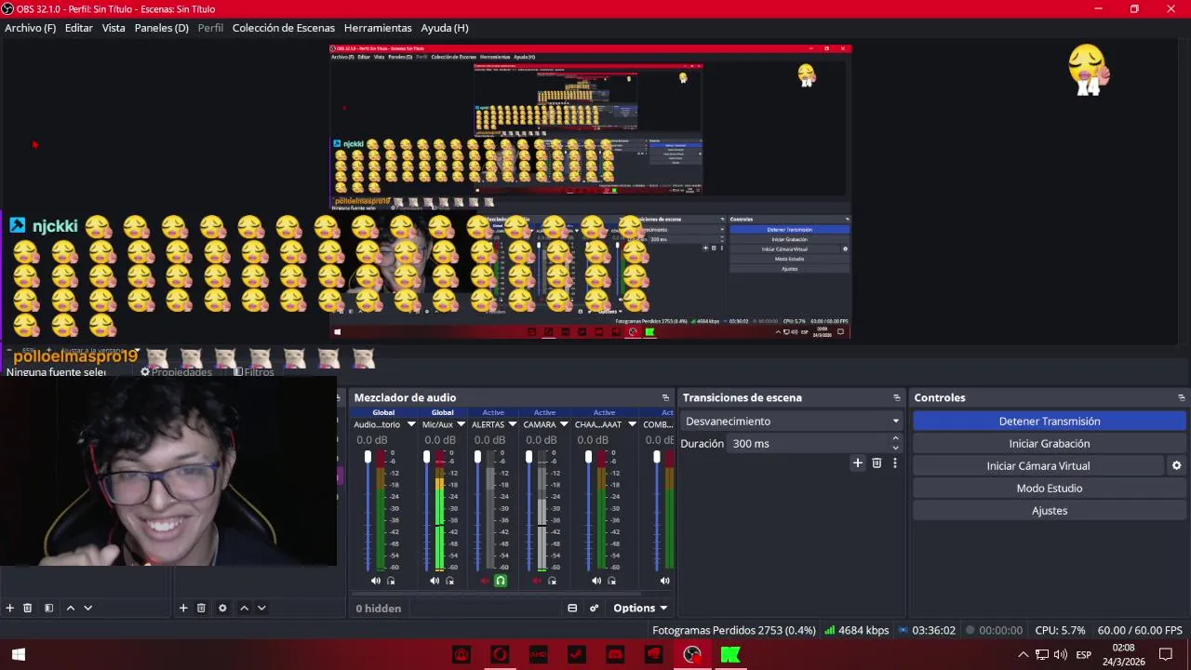Click the OBS Studio taskbar icon
Screen dimensions: 1191x670
click(692, 654)
